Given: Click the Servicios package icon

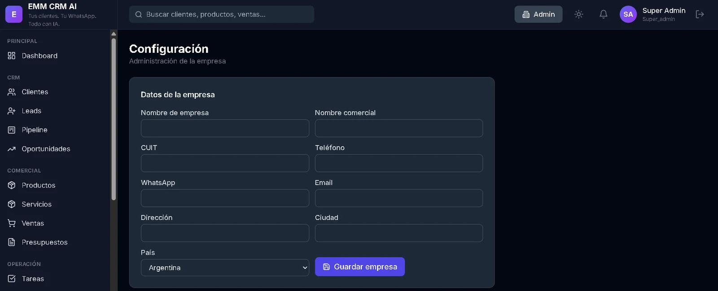Looking at the screenshot, I should coord(12,204).
